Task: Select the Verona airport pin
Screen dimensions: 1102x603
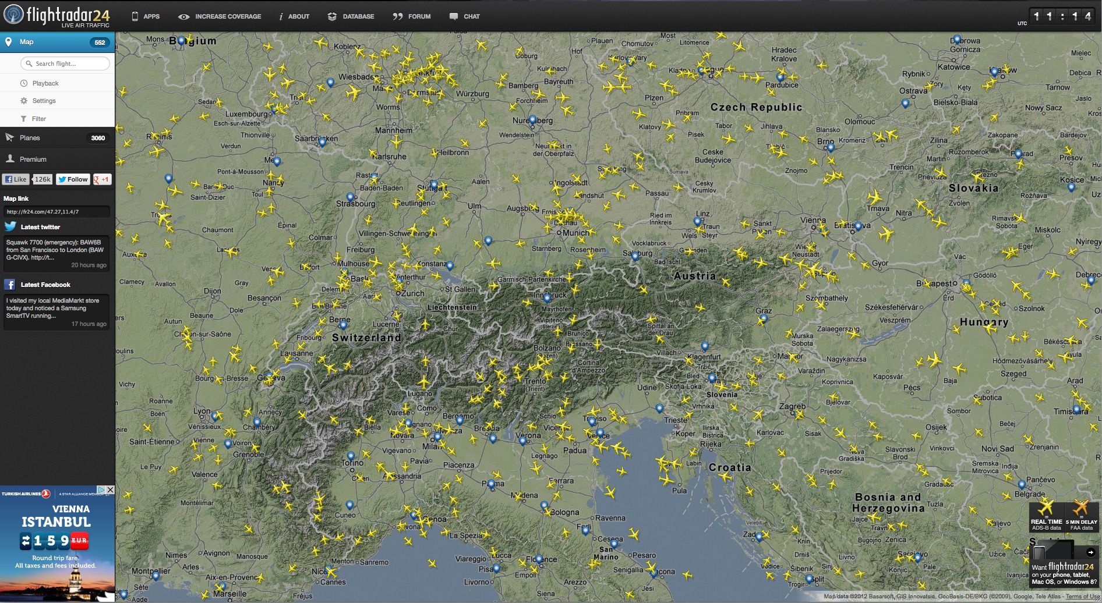Action: [x=522, y=441]
